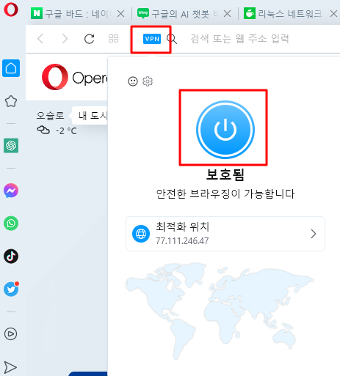Go back with the back arrow
Viewport: 340px width, 376px height.
point(40,39)
